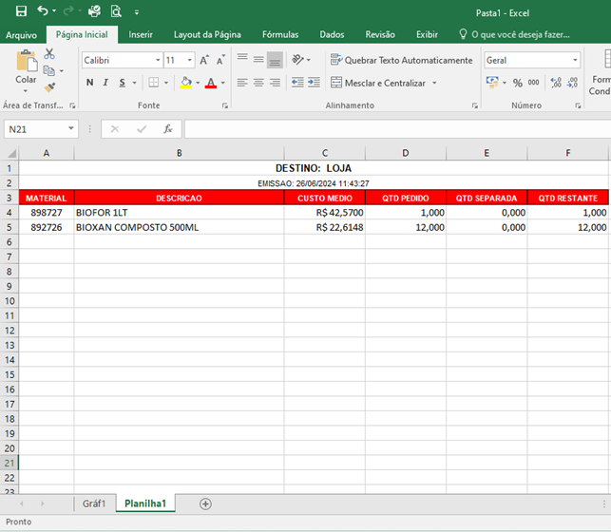Switch to Inserir tab
Screen dimensions: 611x532
pyautogui.click(x=141, y=34)
